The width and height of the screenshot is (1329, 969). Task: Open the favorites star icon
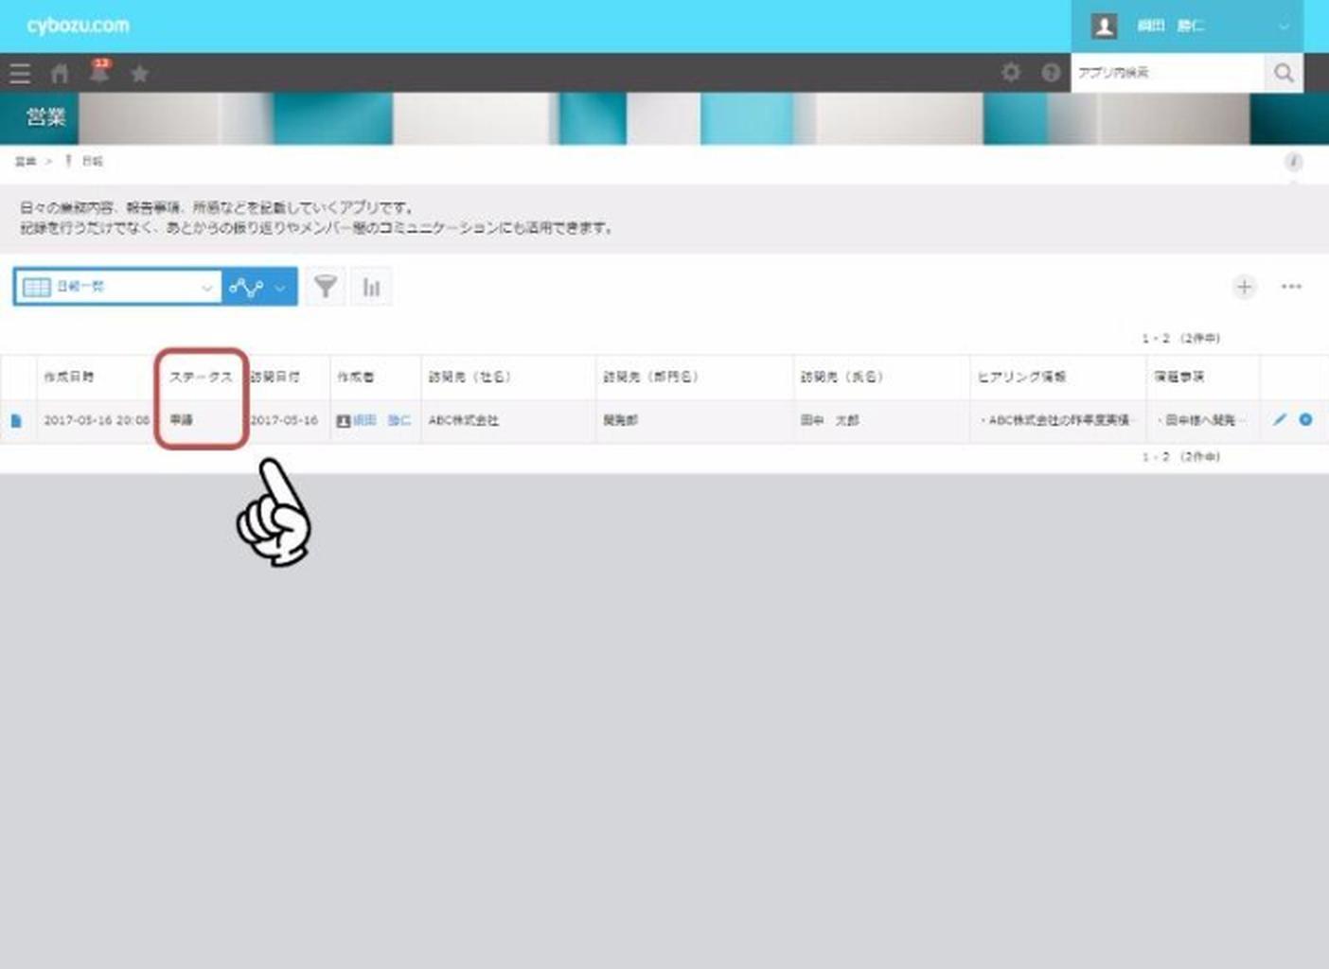139,74
